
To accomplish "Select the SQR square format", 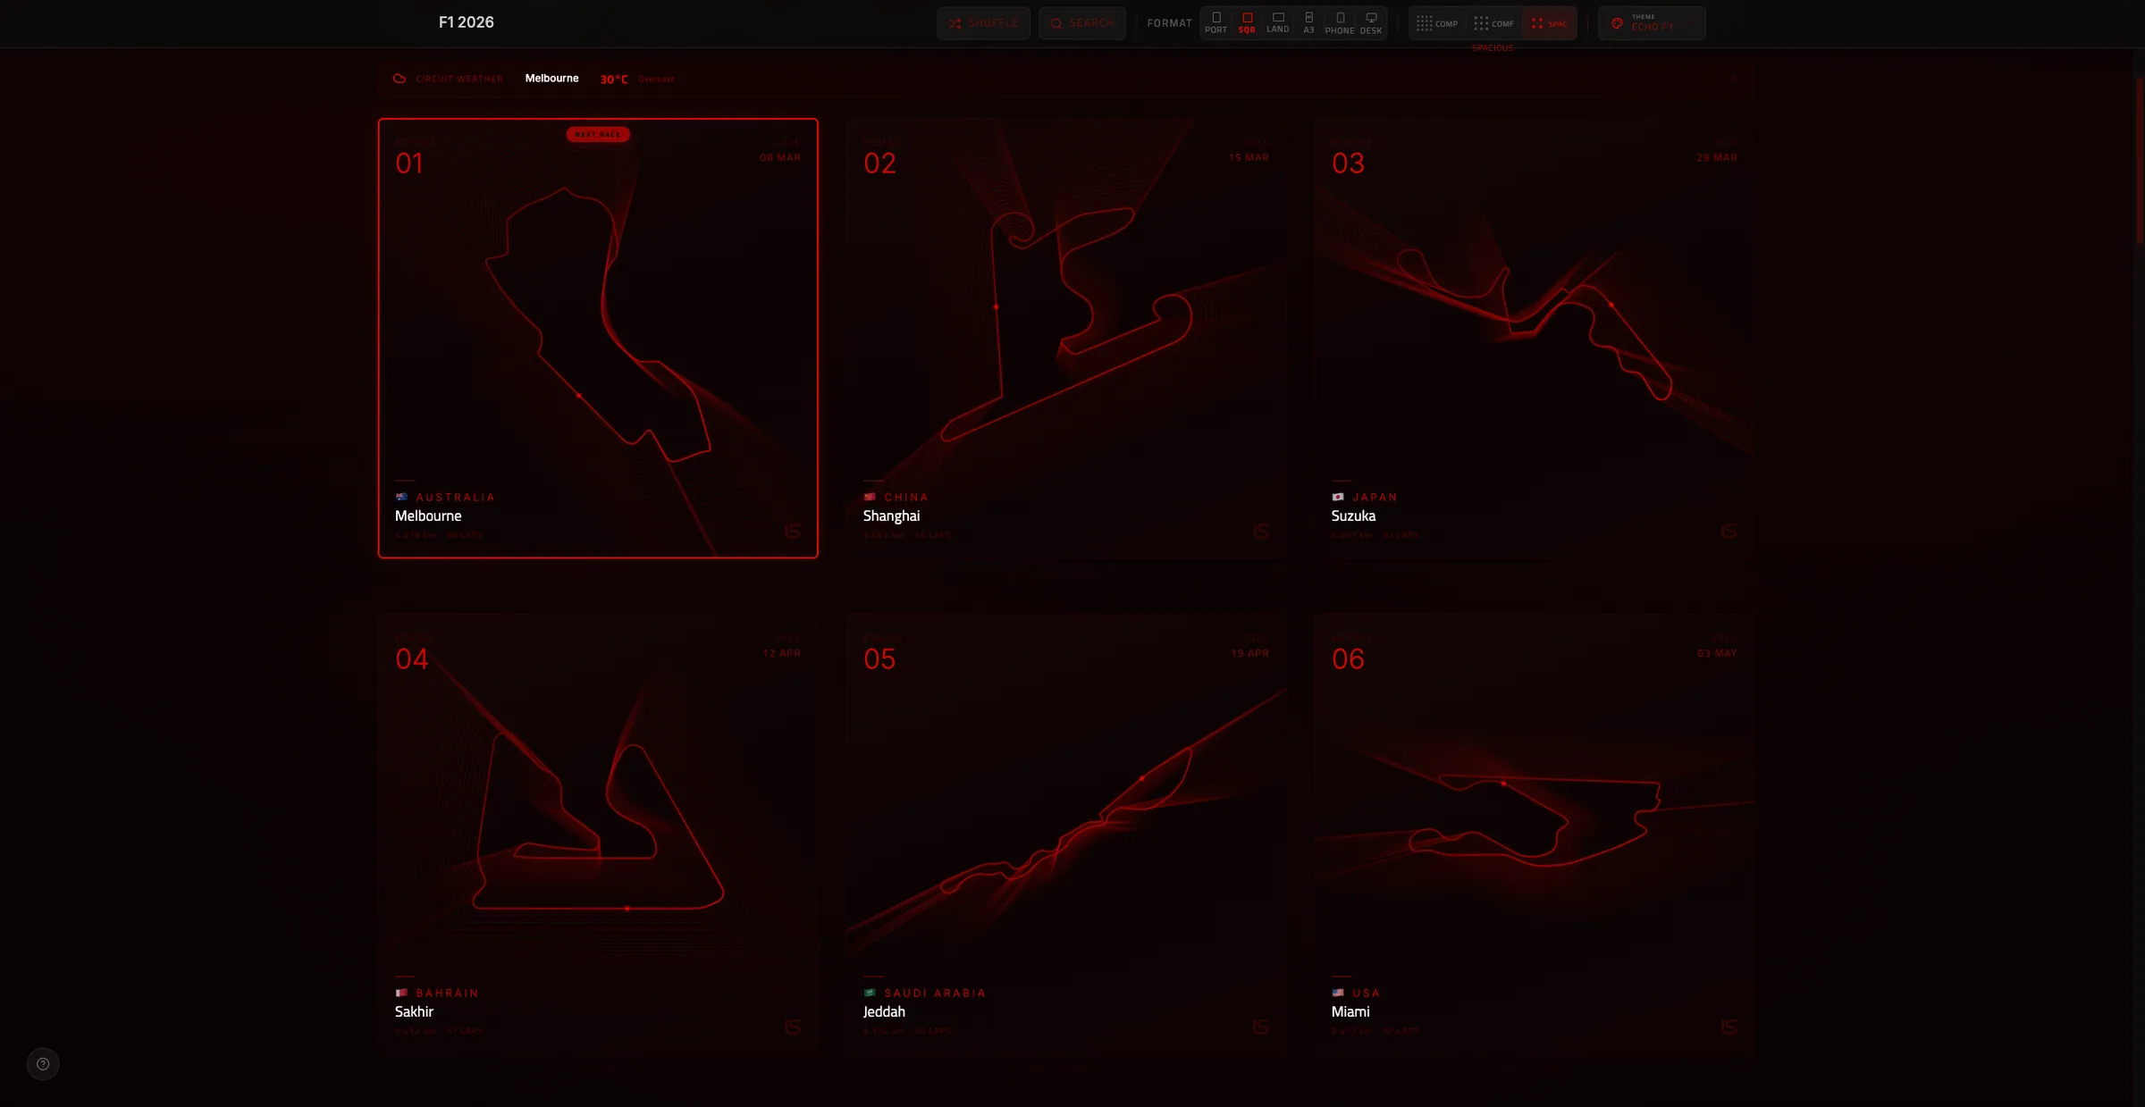I will point(1247,23).
